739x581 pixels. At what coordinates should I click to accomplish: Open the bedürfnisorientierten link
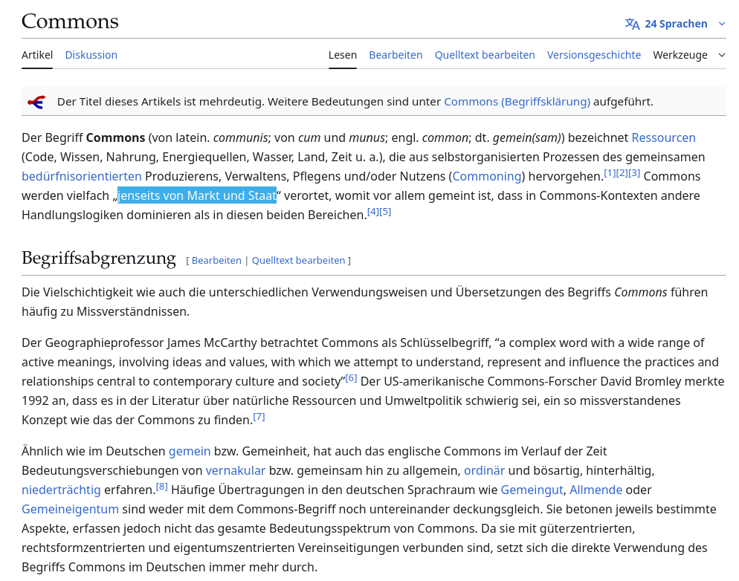click(x=82, y=177)
